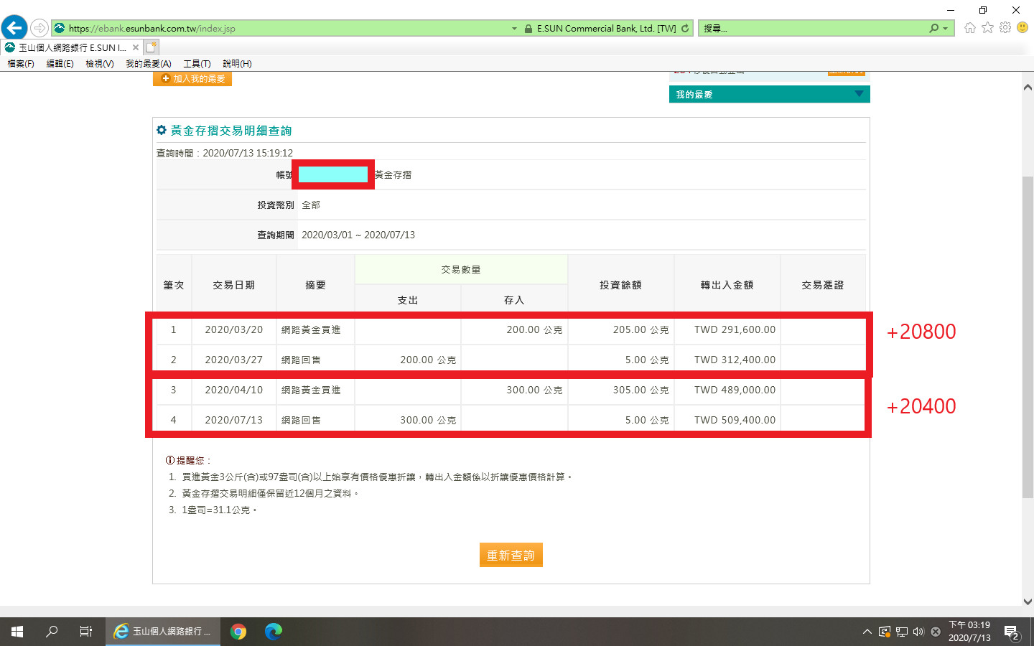
Task: Click the smiley feedback icon
Action: click(x=1023, y=28)
